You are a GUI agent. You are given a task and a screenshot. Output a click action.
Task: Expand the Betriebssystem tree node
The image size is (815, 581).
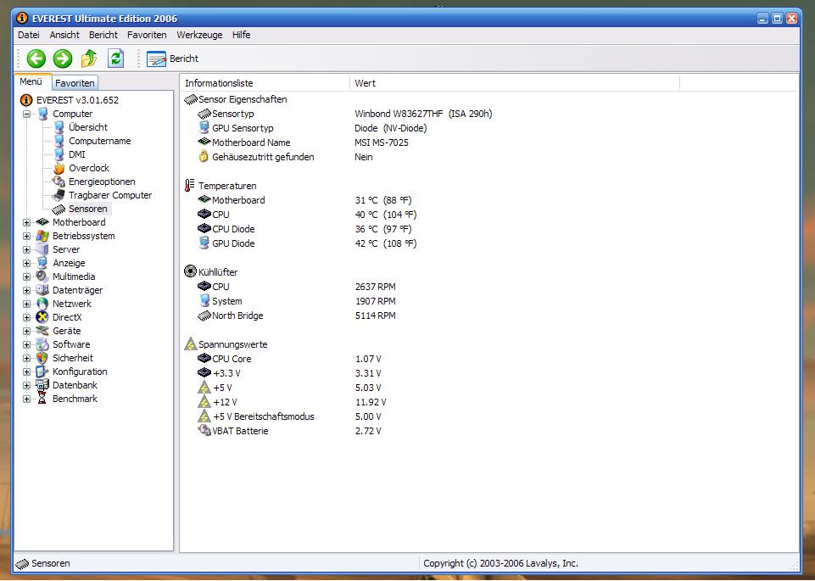(x=26, y=236)
